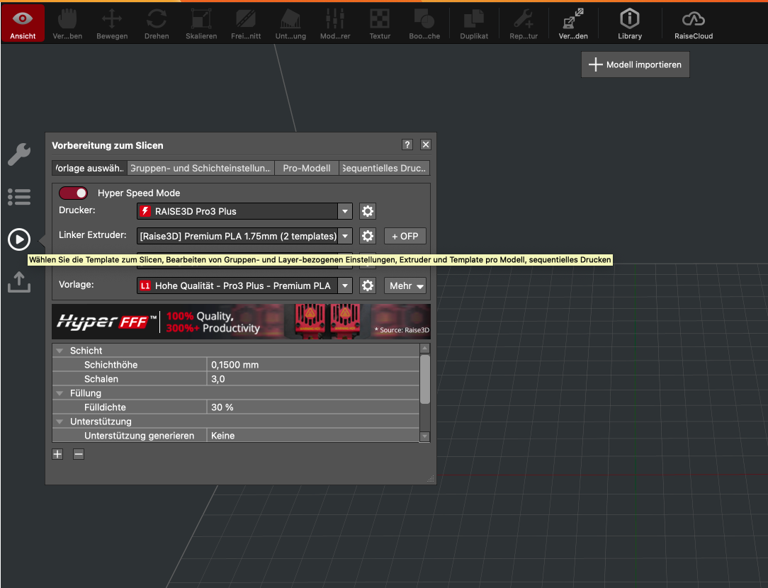
Task: Click scrollbar down arrow in settings table
Action: coord(425,436)
